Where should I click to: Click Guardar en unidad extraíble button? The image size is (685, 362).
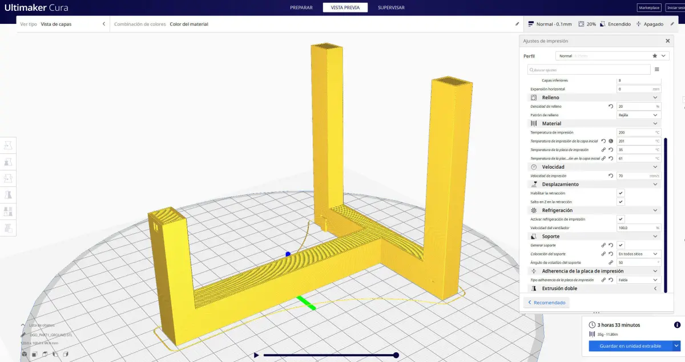(630, 346)
